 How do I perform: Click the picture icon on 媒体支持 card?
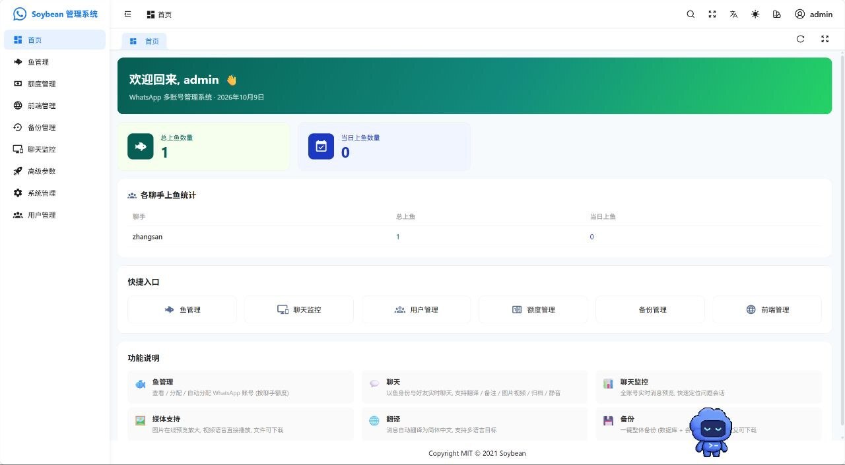tap(140, 420)
